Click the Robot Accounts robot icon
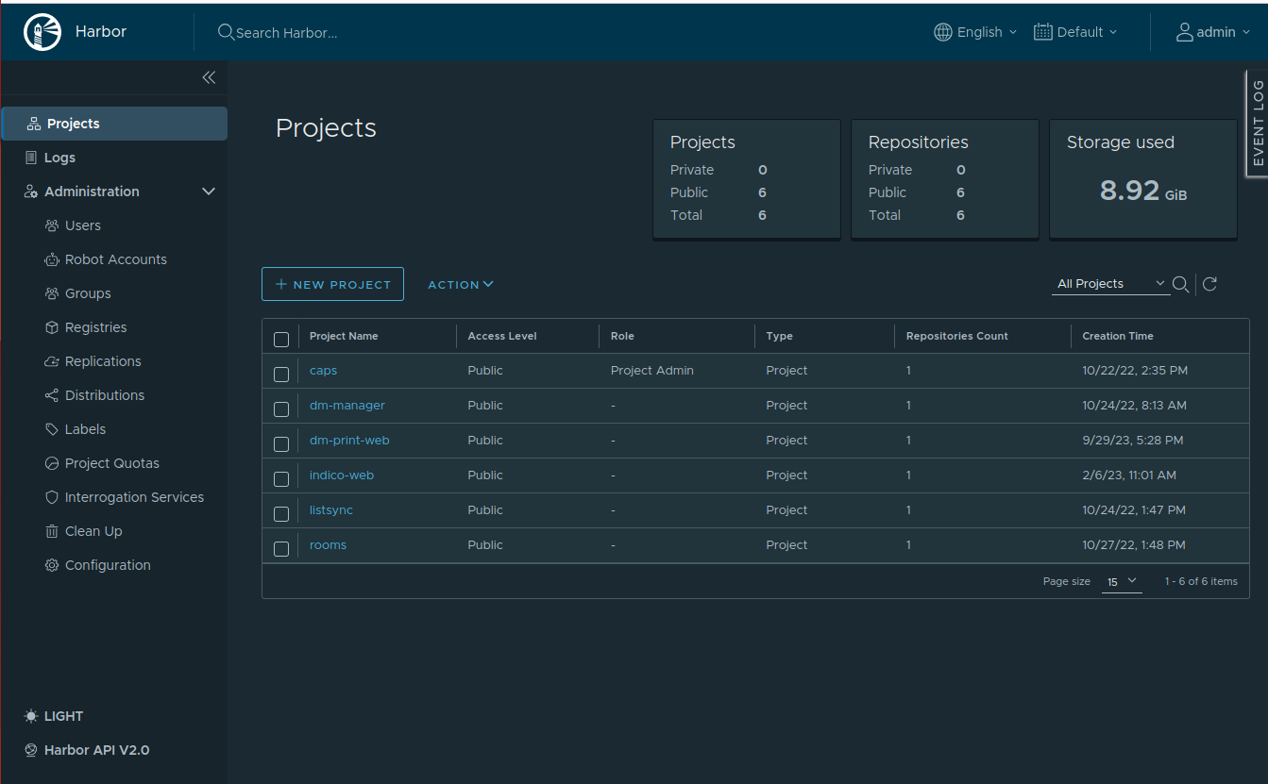1268x784 pixels. [x=52, y=259]
